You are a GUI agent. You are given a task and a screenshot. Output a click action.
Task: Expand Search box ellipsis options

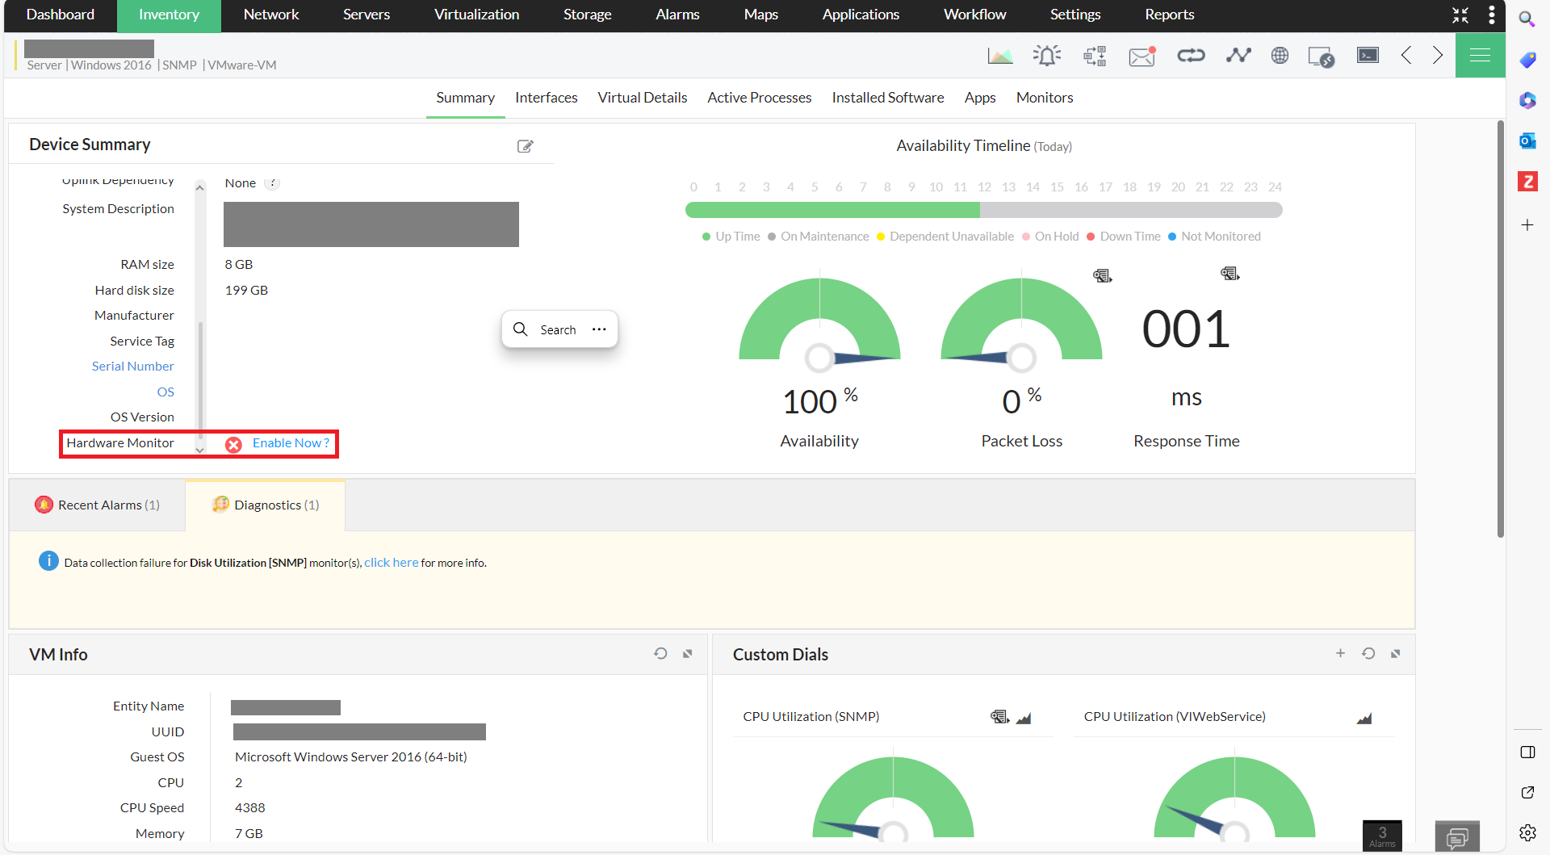(x=599, y=329)
